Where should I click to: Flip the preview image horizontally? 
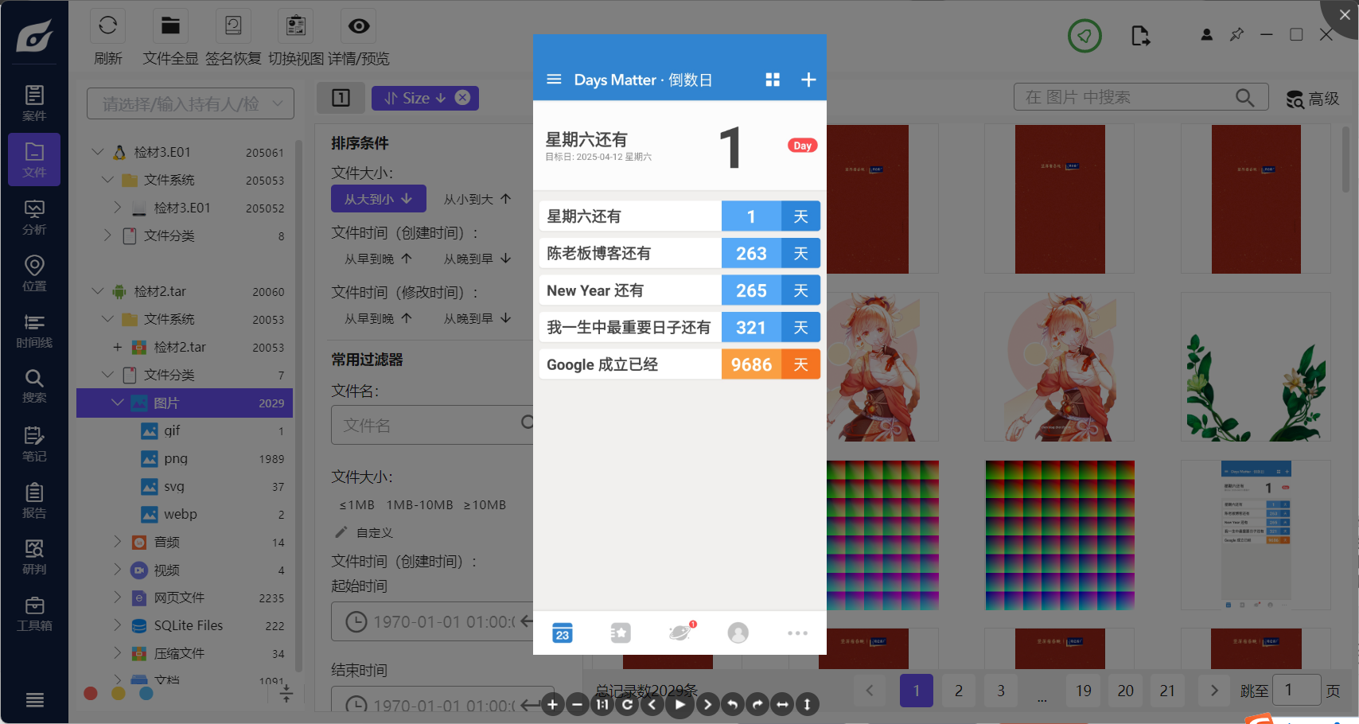pyautogui.click(x=782, y=704)
